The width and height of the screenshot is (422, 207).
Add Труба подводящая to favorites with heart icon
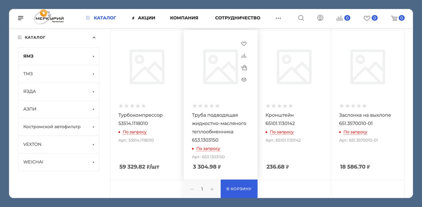(x=244, y=44)
